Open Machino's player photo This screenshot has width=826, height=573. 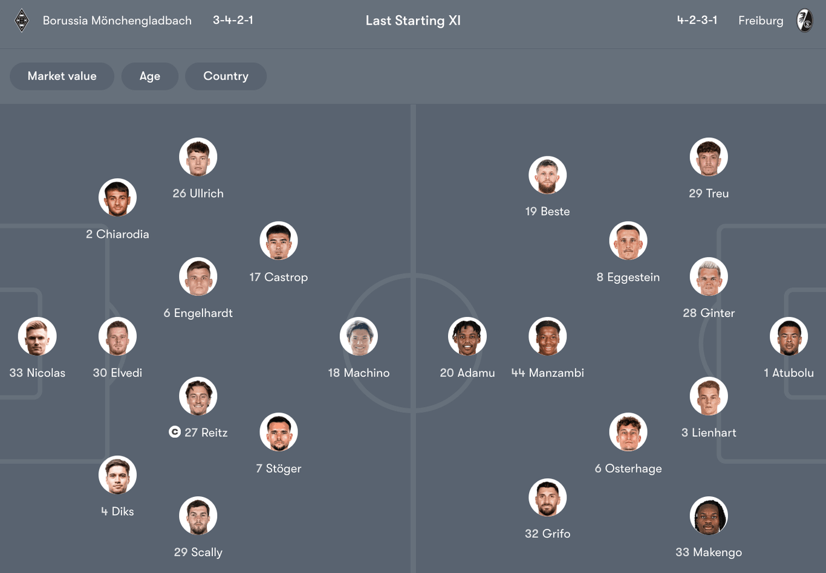tap(359, 336)
